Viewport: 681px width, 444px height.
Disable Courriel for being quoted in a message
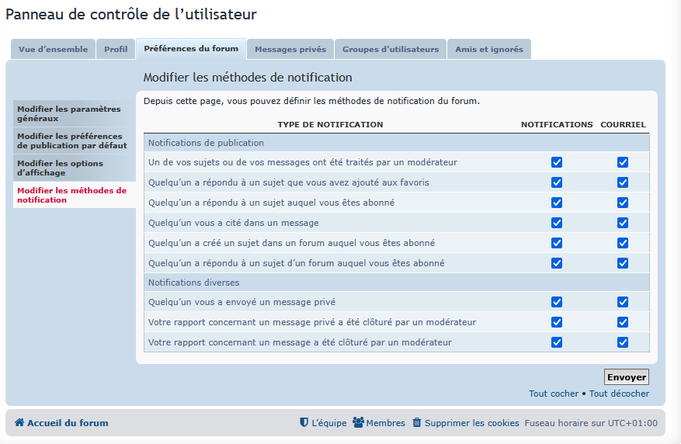click(x=622, y=223)
